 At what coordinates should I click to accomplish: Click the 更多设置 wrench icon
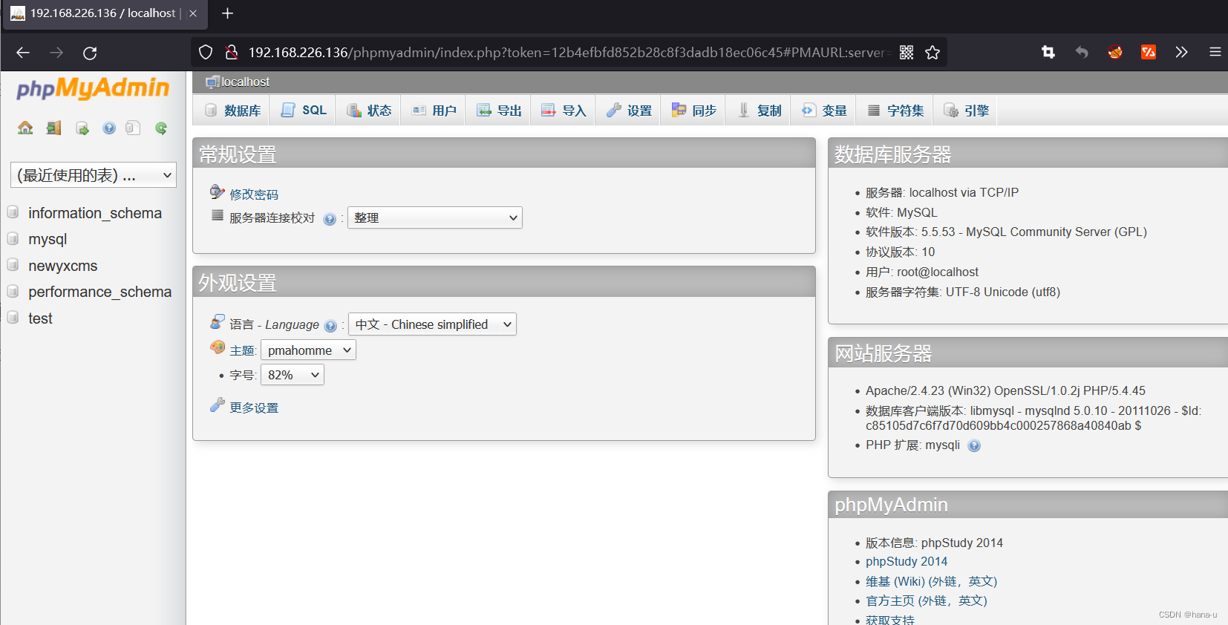217,405
